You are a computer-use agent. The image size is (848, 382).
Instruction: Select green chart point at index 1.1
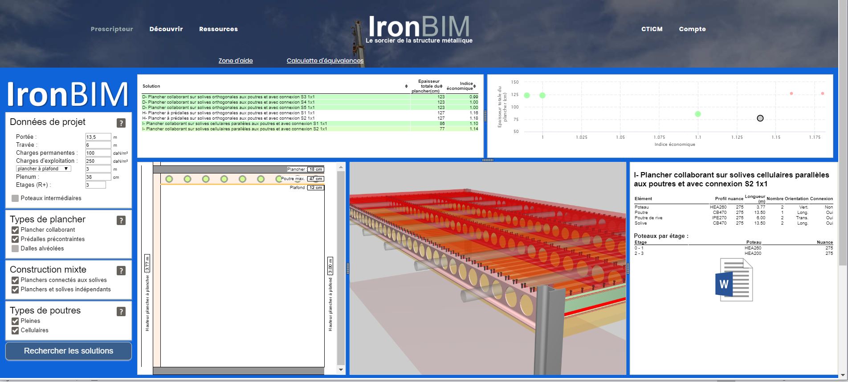698,114
